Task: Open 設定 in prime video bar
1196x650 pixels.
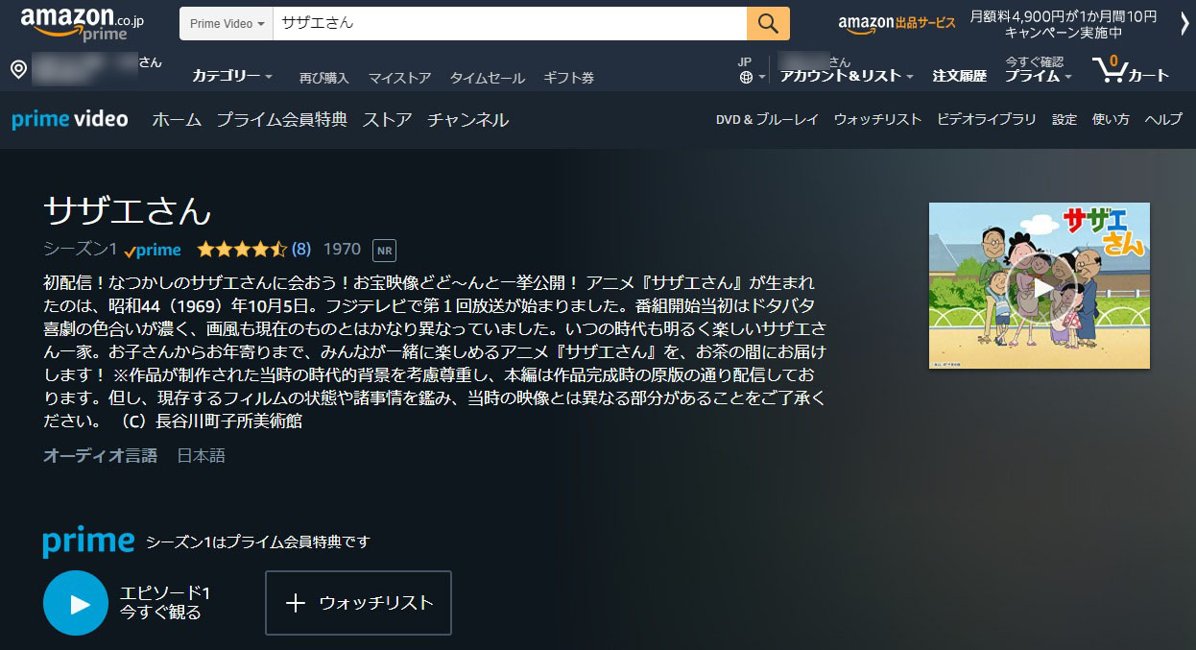Action: click(x=1064, y=120)
